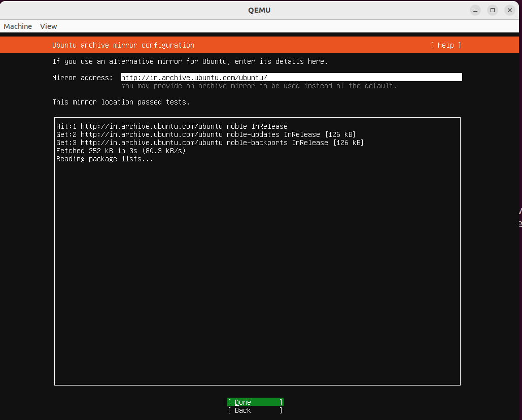522x420 pixels.
Task: Click the Back button
Action: [254, 410]
